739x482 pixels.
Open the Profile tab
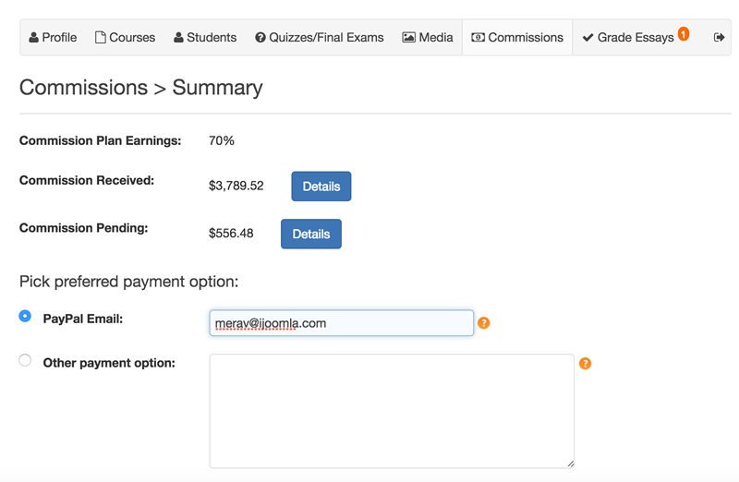pyautogui.click(x=53, y=37)
